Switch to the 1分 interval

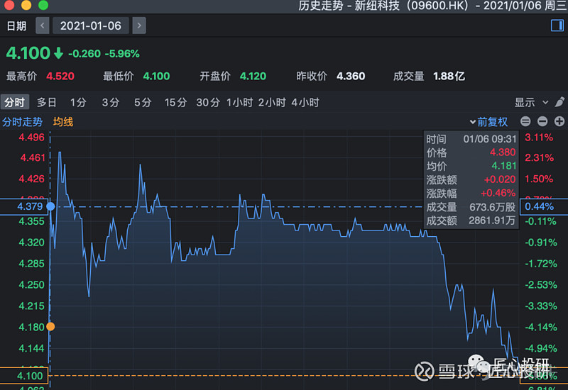click(x=78, y=102)
